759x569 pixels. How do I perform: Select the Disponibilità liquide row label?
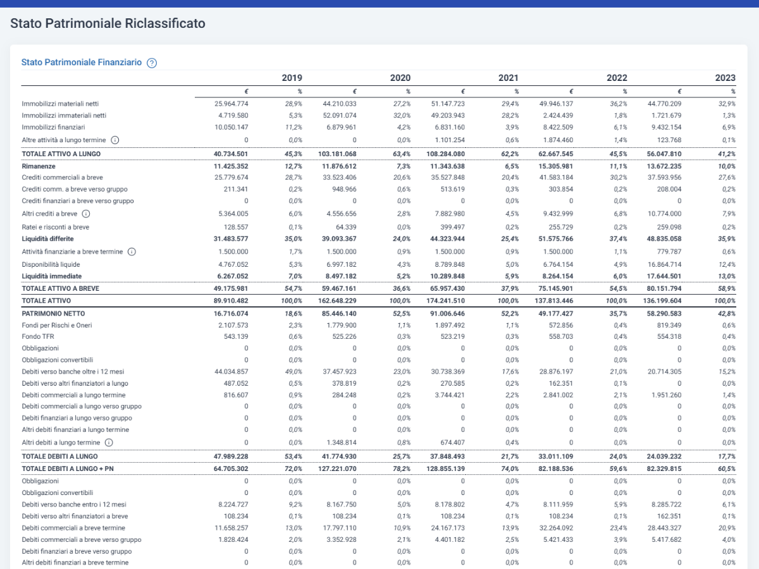coord(51,264)
